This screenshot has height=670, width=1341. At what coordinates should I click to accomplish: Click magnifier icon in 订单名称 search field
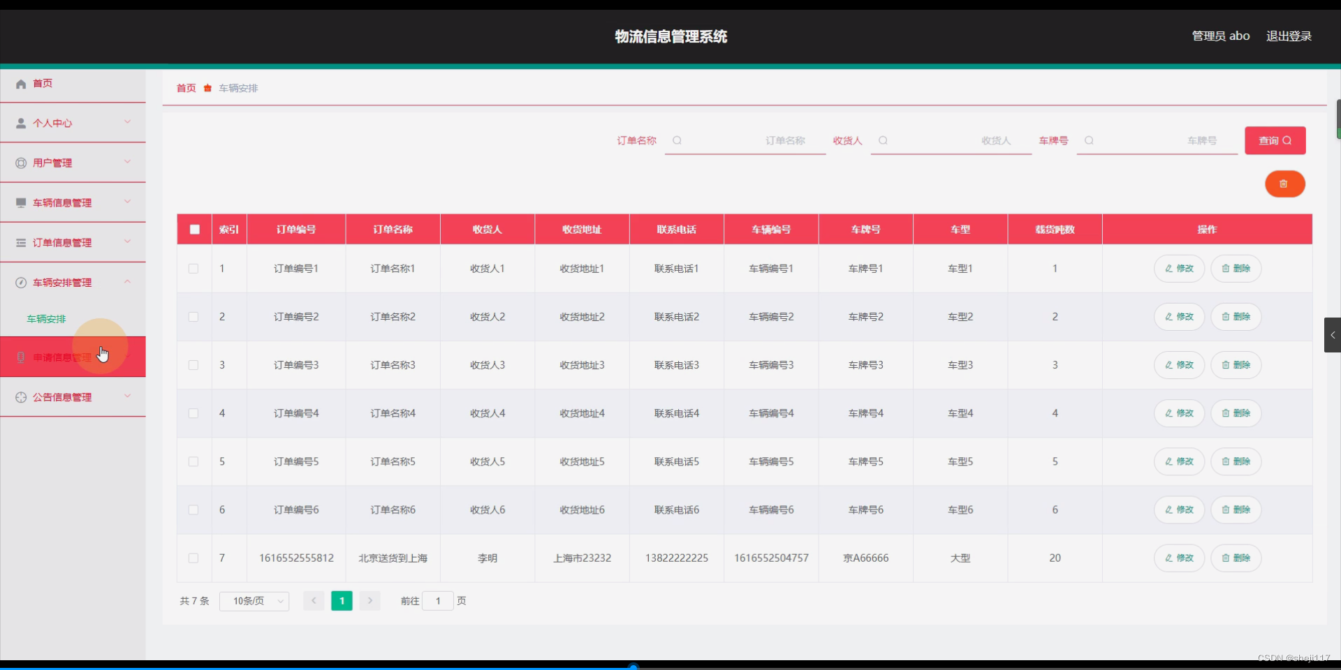pyautogui.click(x=677, y=140)
